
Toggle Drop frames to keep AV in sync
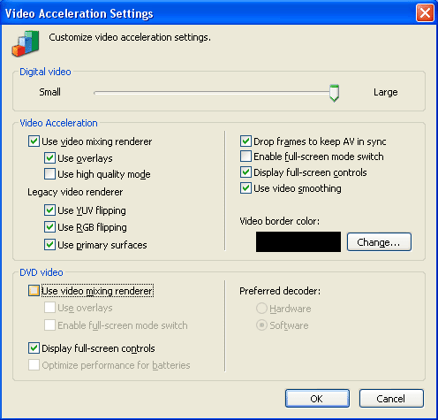click(x=245, y=141)
